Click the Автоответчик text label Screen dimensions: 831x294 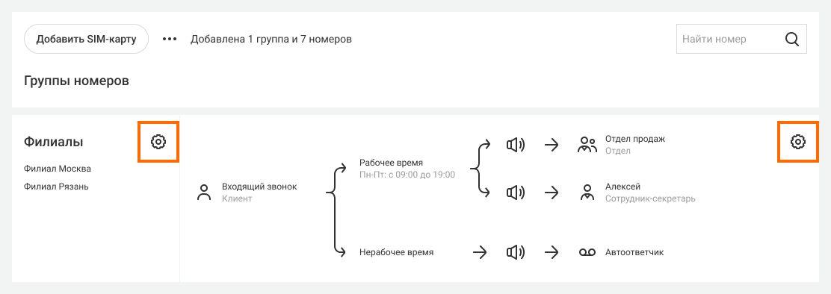pyautogui.click(x=634, y=252)
